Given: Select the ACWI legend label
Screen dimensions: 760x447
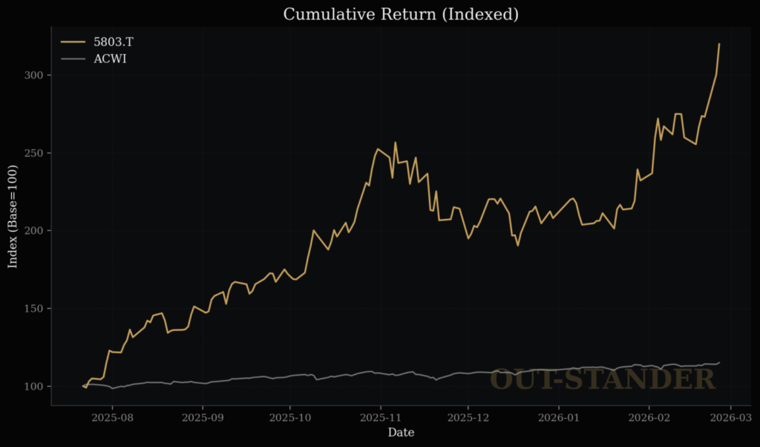Looking at the screenshot, I should tap(110, 59).
